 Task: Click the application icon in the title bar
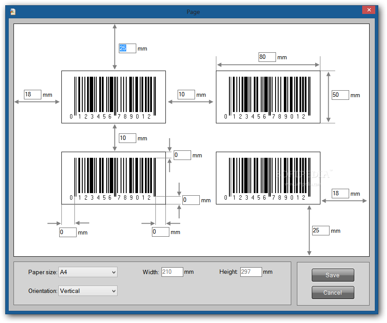pyautogui.click(x=13, y=12)
